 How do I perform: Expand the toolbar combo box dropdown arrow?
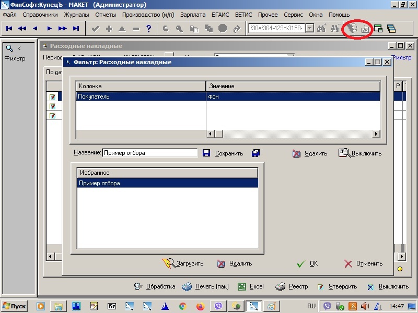(309, 28)
